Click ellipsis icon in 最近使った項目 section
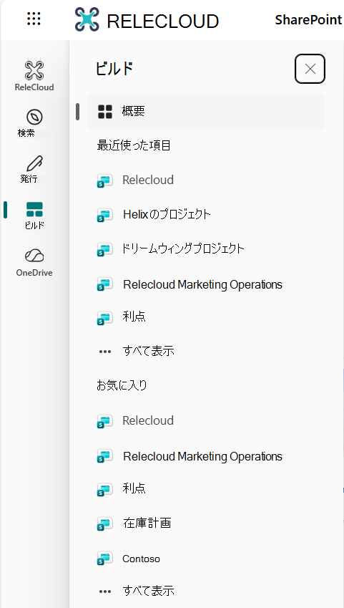Screen dimensions: 344x608 coord(105,352)
